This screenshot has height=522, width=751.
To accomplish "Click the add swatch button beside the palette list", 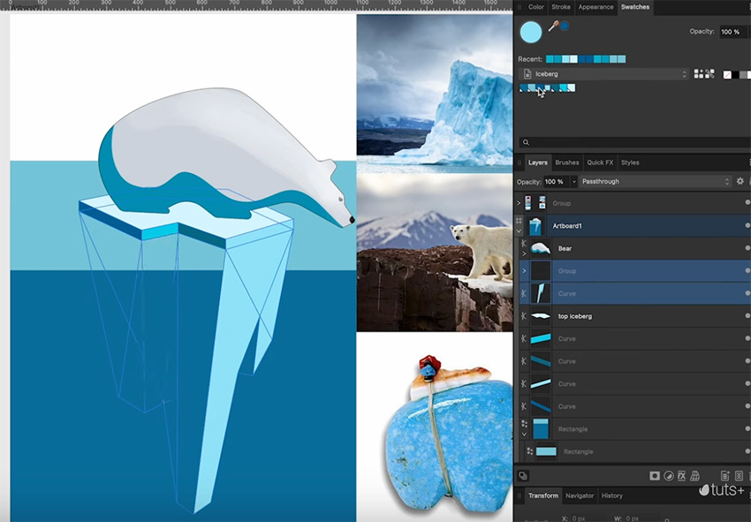I will tap(698, 73).
